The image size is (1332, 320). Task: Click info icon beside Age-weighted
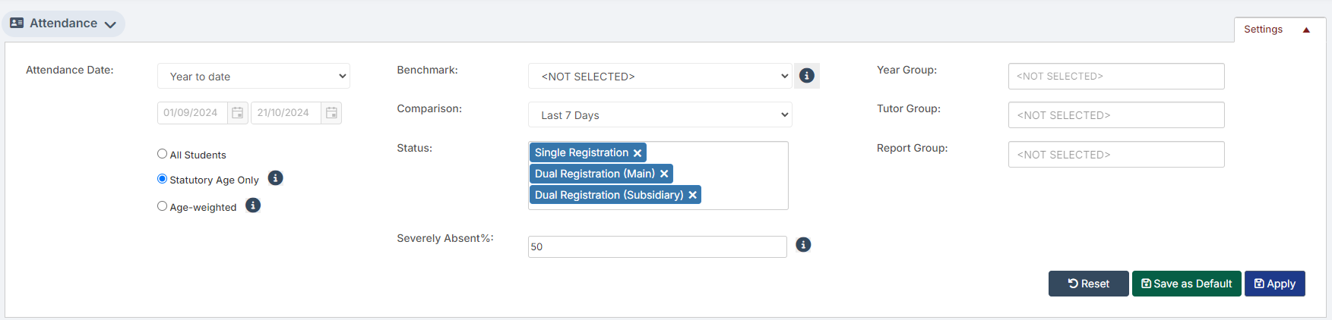(253, 205)
